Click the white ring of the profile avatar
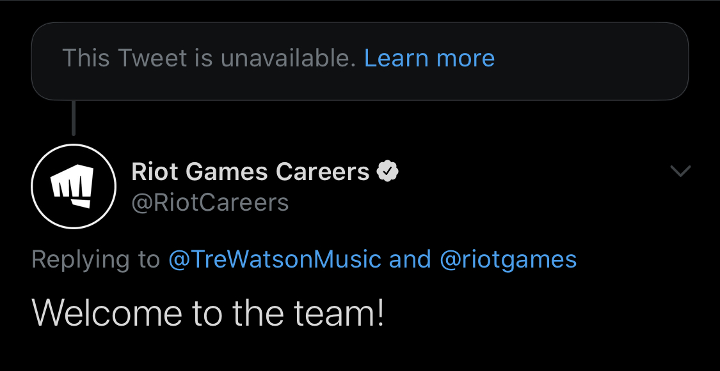This screenshot has height=371, width=720. point(74,145)
